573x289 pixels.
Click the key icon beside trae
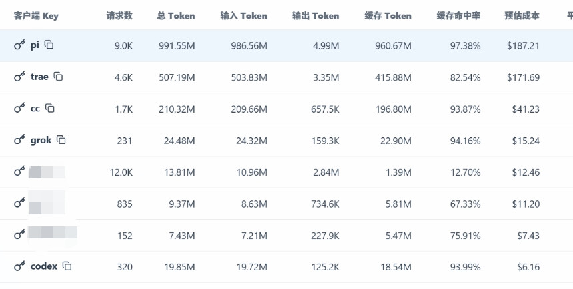(x=19, y=77)
